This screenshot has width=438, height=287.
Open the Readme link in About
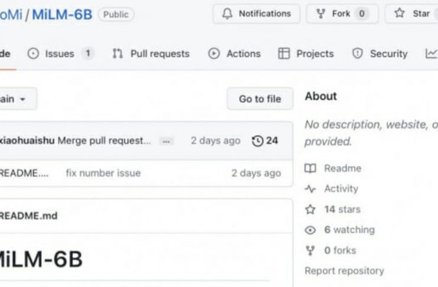pyautogui.click(x=333, y=168)
